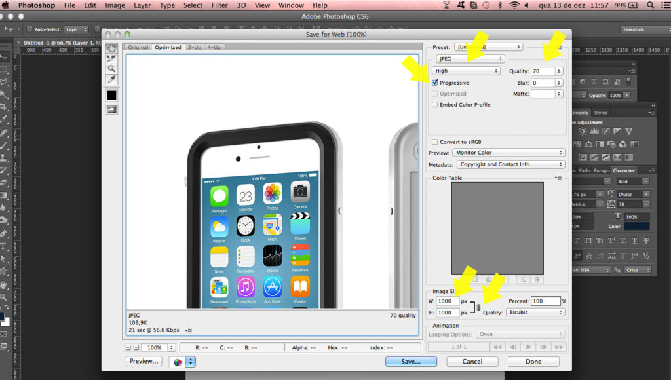Click the Preview... button

(144, 361)
